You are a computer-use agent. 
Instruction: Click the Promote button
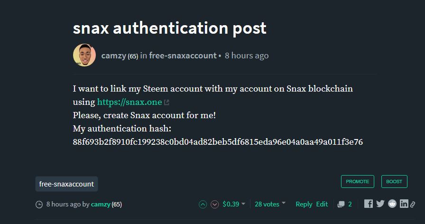coord(357,181)
